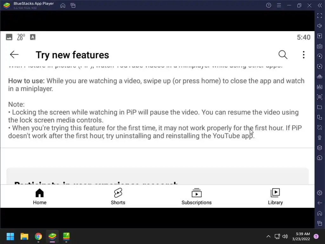
Task: Open the Windows Start menu
Action: [x=10, y=236]
